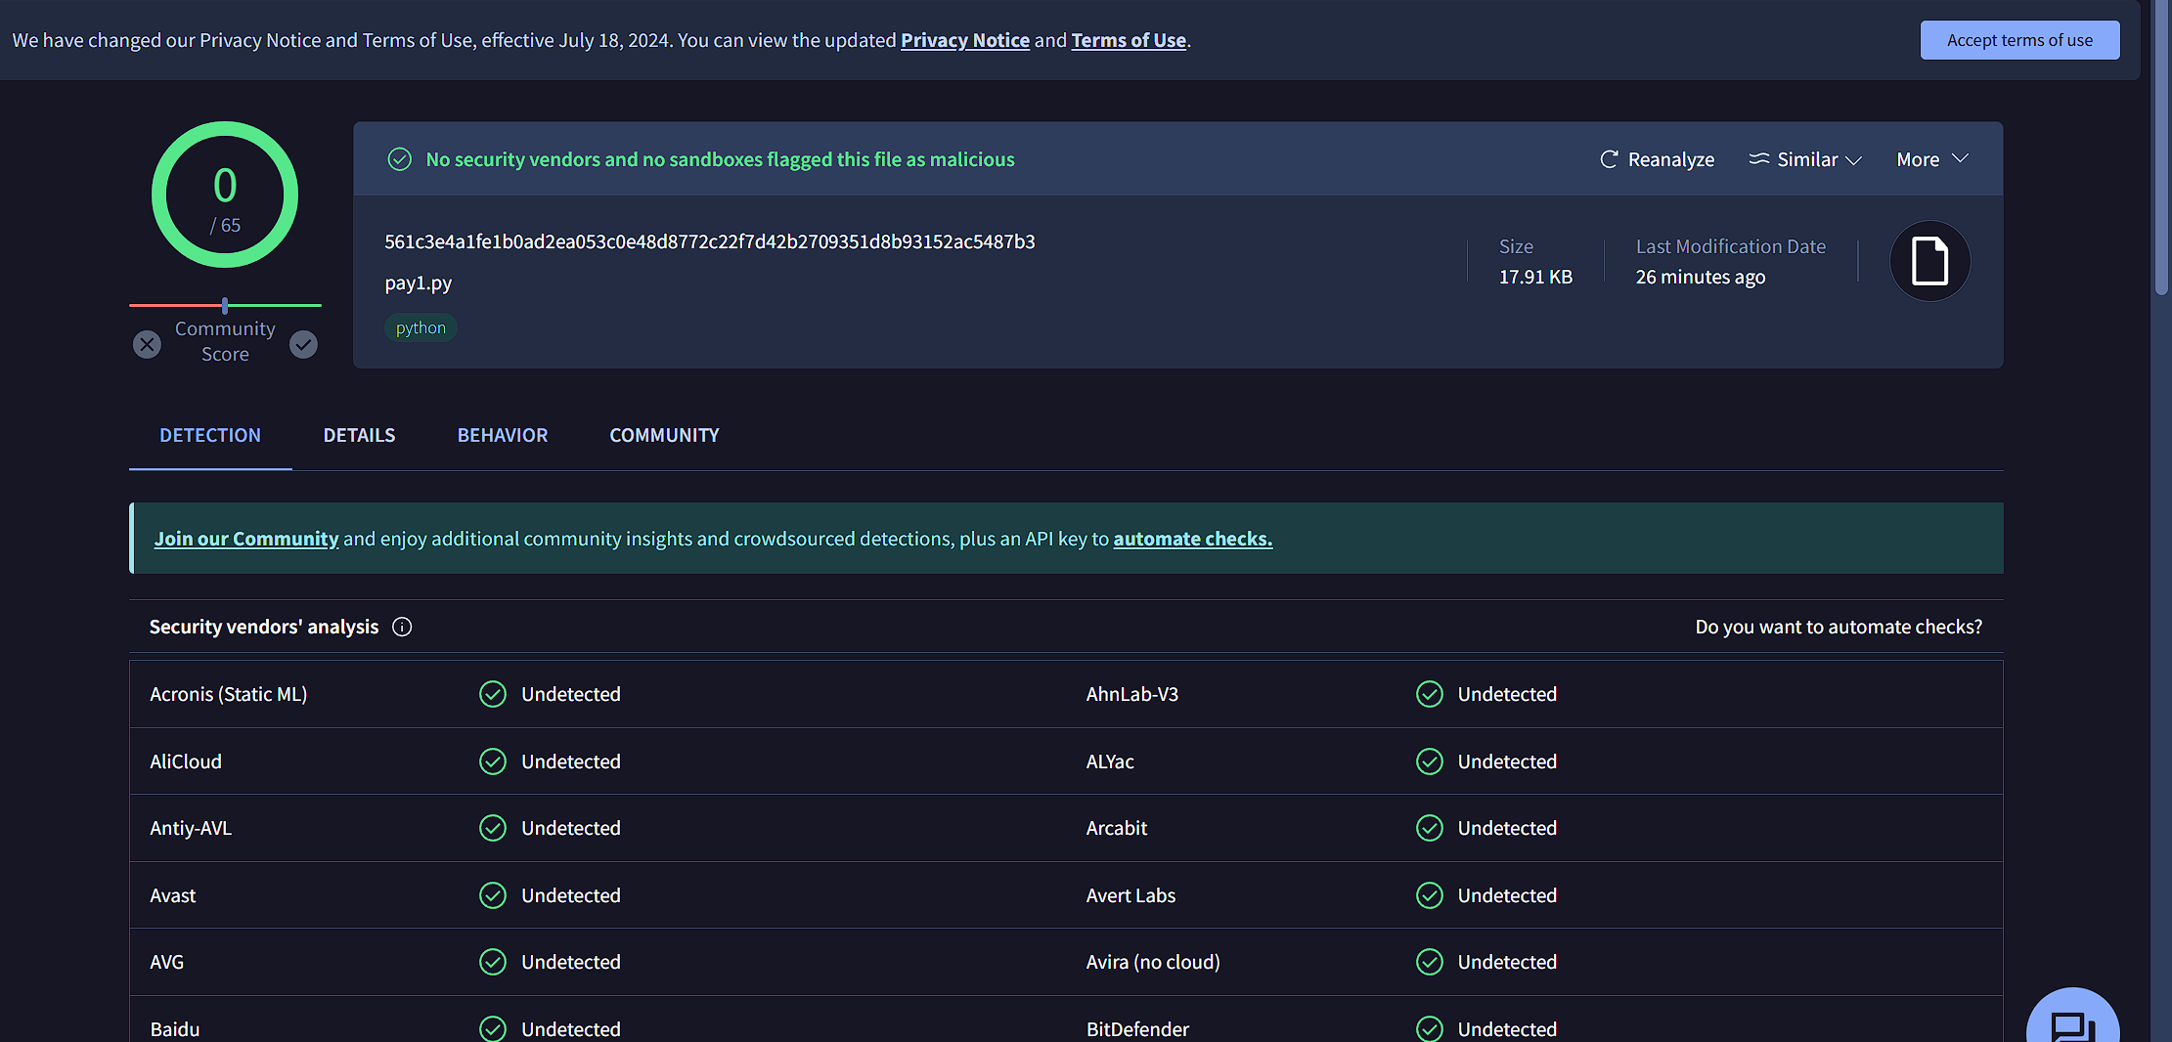The height and width of the screenshot is (1042, 2172).
Task: Click the vendor name Antiy-AVL
Action: 191,828
